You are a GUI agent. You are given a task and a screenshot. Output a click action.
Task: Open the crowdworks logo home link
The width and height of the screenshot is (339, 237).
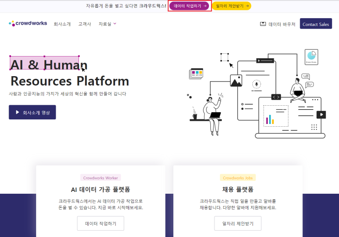[x=28, y=23]
